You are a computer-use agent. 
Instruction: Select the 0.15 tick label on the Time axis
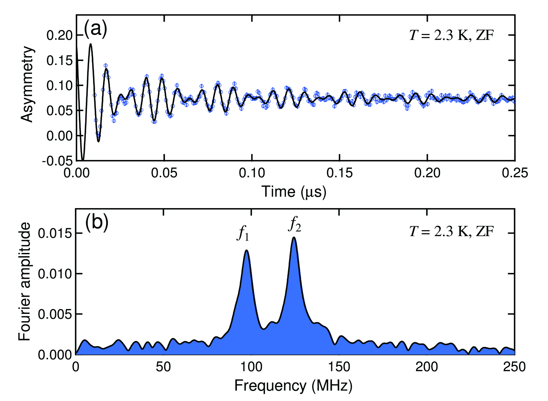(339, 173)
